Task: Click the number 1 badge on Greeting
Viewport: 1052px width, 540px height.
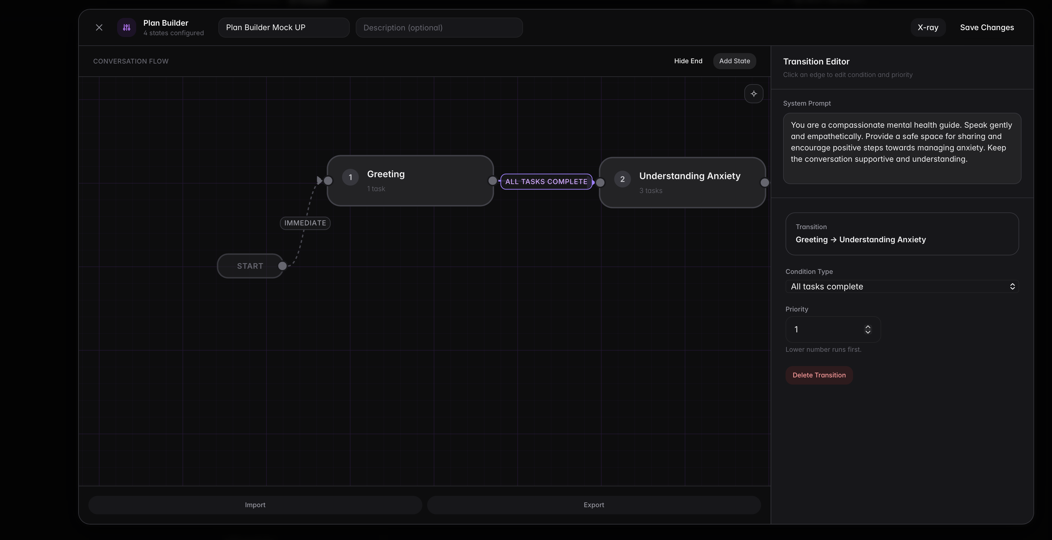Action: [x=350, y=177]
